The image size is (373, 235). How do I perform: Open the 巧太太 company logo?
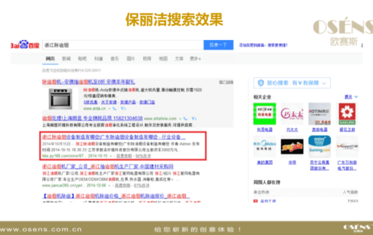pos(292,114)
